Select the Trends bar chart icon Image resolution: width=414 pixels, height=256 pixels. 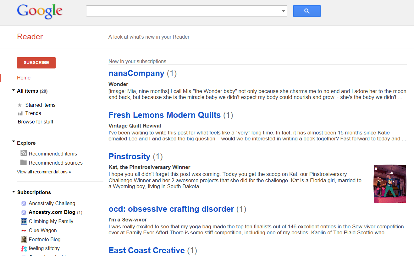[20, 113]
